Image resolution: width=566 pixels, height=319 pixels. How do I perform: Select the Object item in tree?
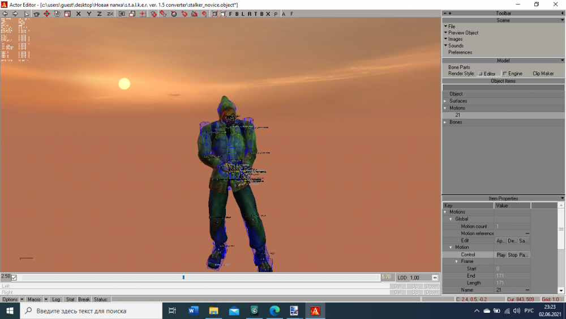(456, 94)
